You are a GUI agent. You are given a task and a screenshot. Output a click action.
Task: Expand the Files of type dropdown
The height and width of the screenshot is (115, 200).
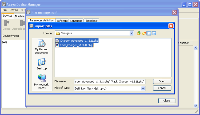click(x=143, y=89)
